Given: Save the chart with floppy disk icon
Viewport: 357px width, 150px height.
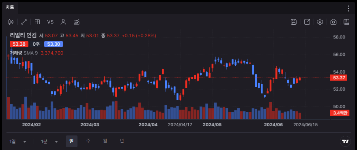Looking at the screenshot, I should point(294,22).
